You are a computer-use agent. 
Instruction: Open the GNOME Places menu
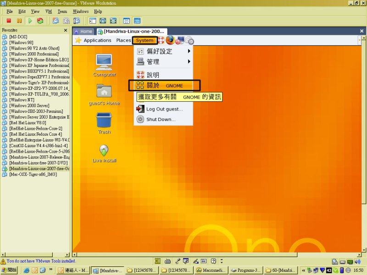[x=123, y=40]
